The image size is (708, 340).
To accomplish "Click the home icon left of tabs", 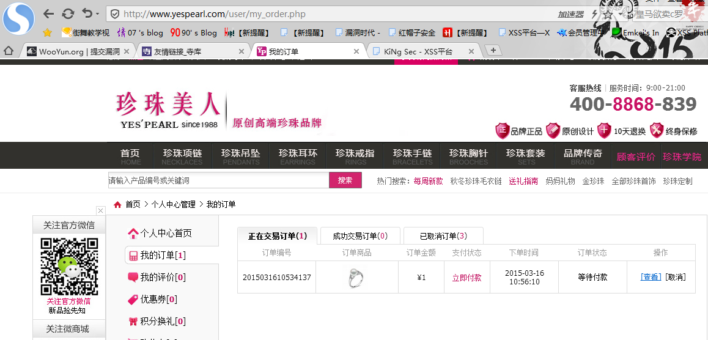I will (x=8, y=51).
